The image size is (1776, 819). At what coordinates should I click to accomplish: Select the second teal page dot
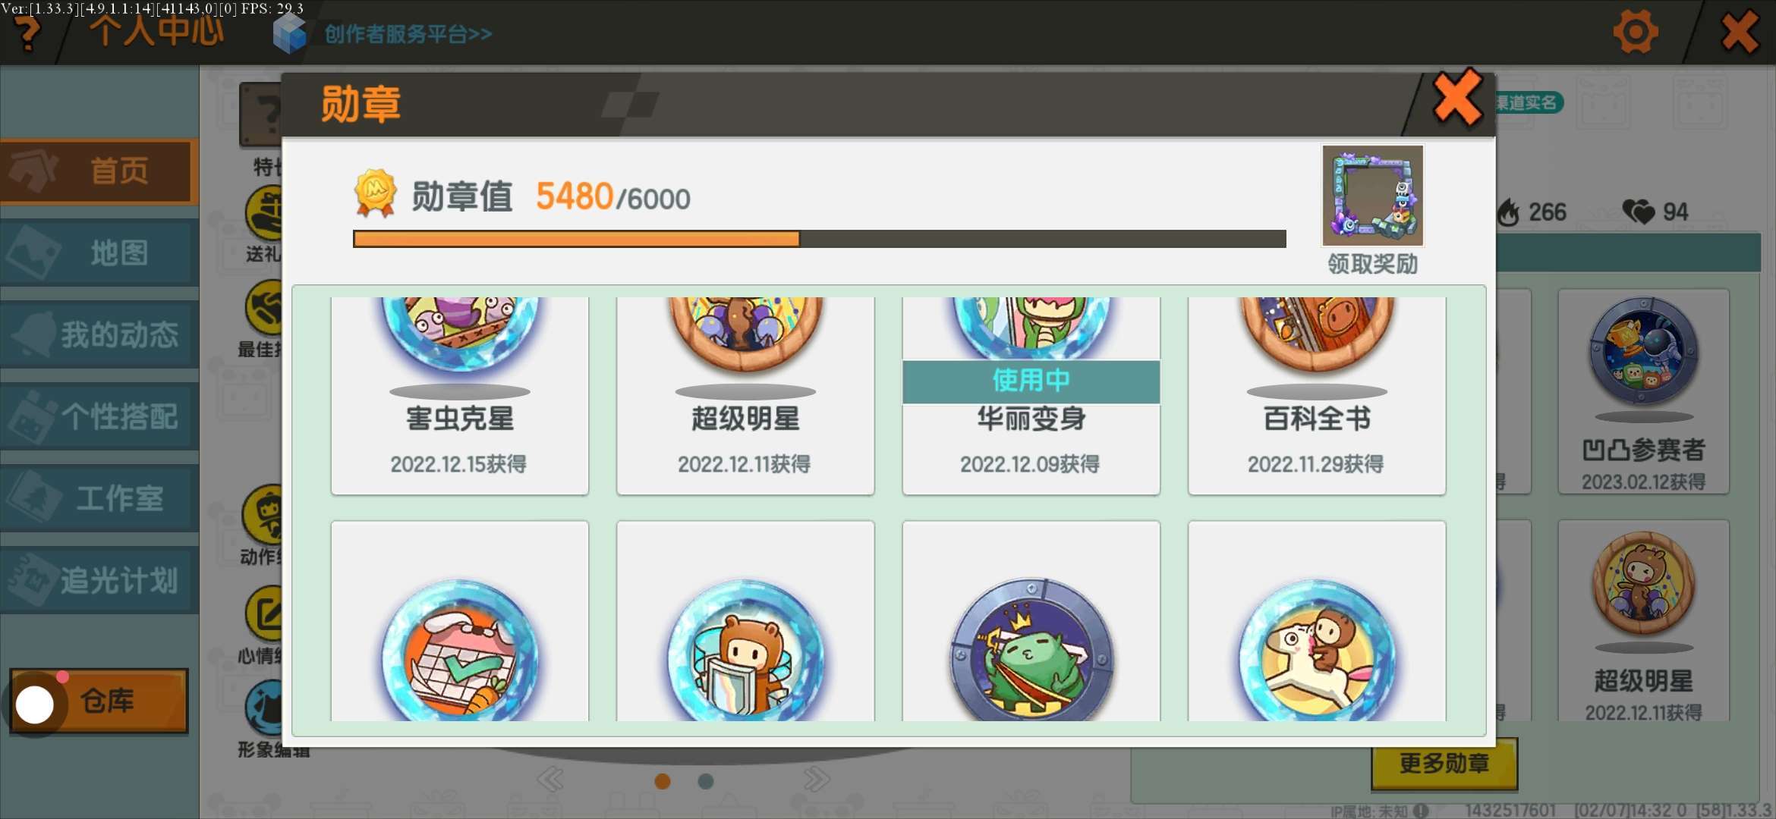pos(706,781)
